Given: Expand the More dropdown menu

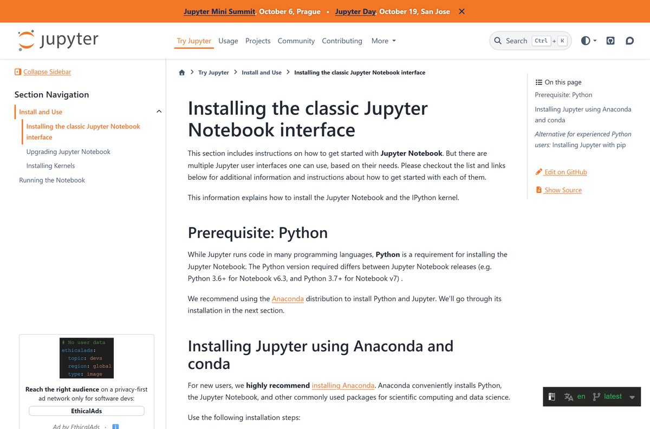Looking at the screenshot, I should (383, 41).
